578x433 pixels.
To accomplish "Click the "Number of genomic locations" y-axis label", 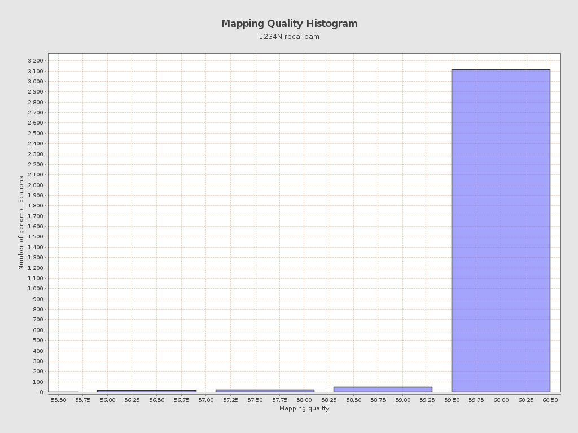I will coord(21,223).
